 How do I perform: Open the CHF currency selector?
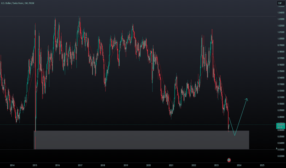[x=281, y=3]
